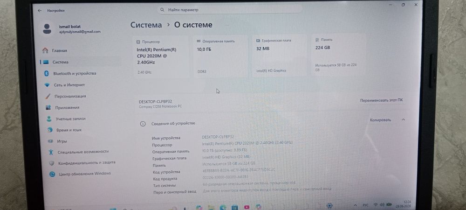Click the DDR3 text in the RAM card
The width and height of the screenshot is (466, 210).
pos(201,72)
